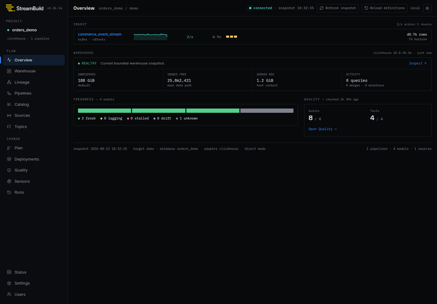The width and height of the screenshot is (437, 304).
Task: Click '3 fresh' legend entry
Action: click(87, 119)
